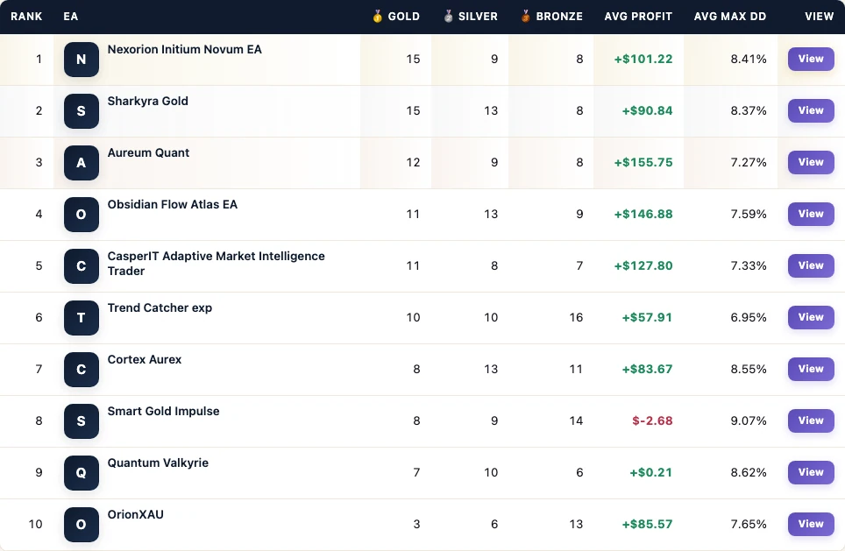Click the bronze medal icon in header
Screen dimensions: 845x551
(x=525, y=16)
